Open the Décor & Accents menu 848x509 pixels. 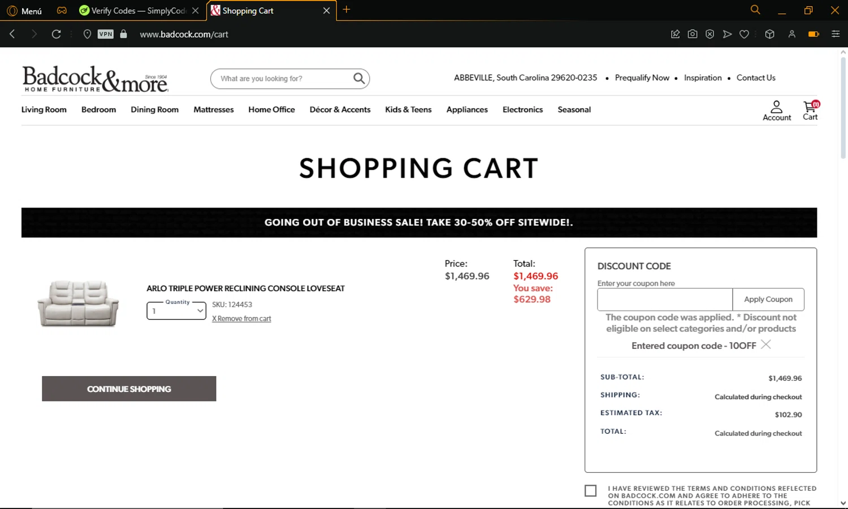coord(340,110)
